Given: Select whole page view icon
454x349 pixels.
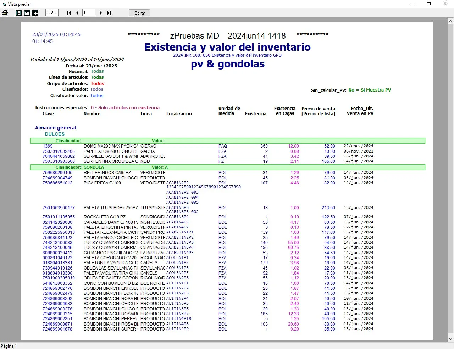Looking at the screenshot, I should tap(19, 13).
